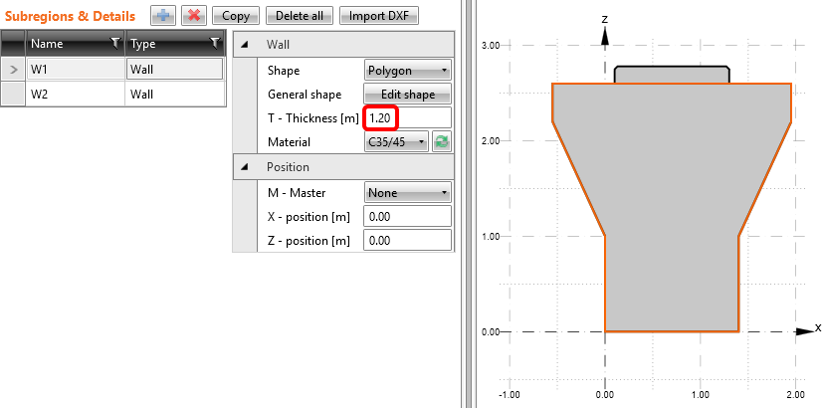Select the small black-outlined wall W2 in the drawing
The image size is (824, 408).
click(x=672, y=74)
